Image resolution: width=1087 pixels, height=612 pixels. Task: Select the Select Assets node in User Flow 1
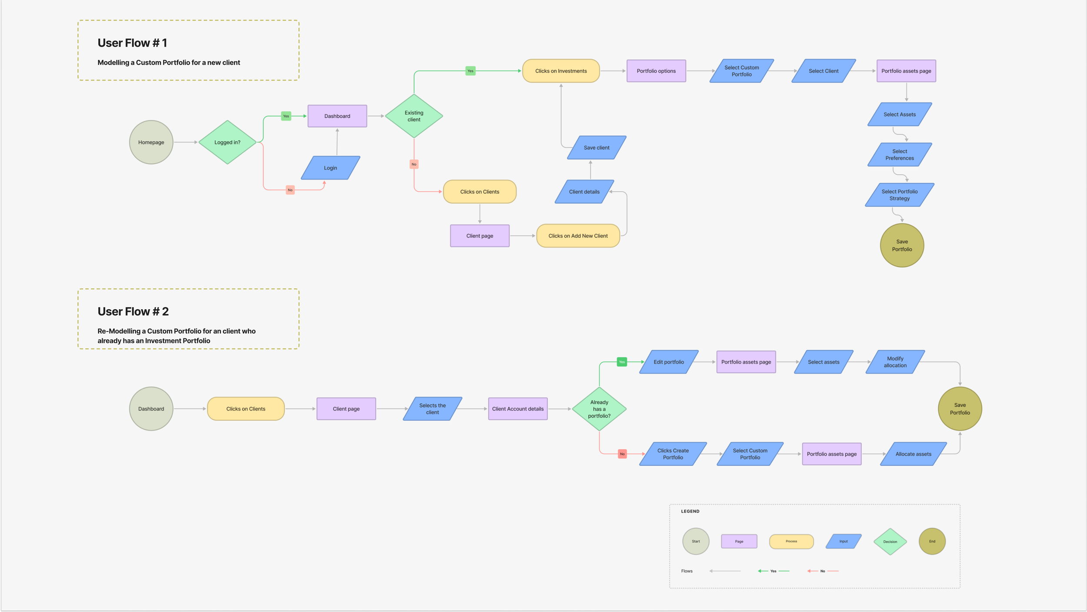point(899,114)
